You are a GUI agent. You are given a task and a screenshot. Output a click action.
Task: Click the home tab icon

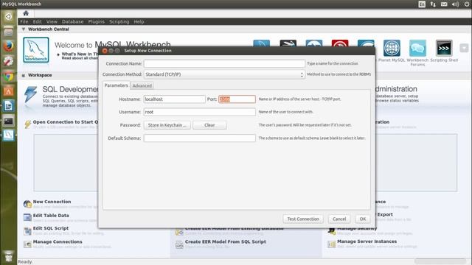(26, 13)
